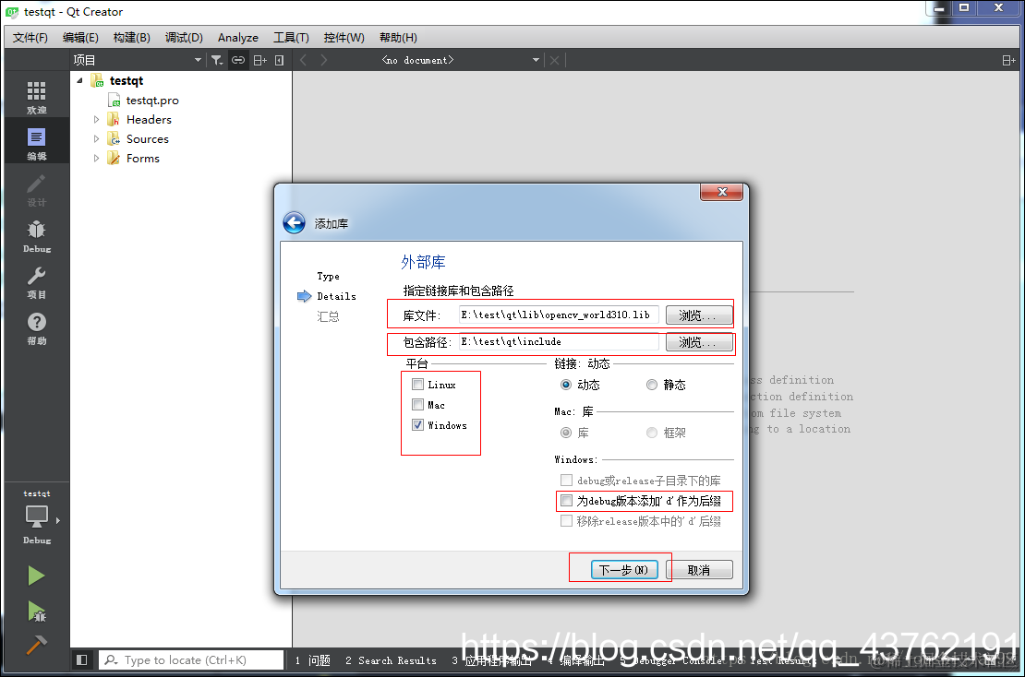Viewport: 1025px width, 677px height.
Task: Open the testqt kit selector monitor icon
Action: tap(37, 517)
